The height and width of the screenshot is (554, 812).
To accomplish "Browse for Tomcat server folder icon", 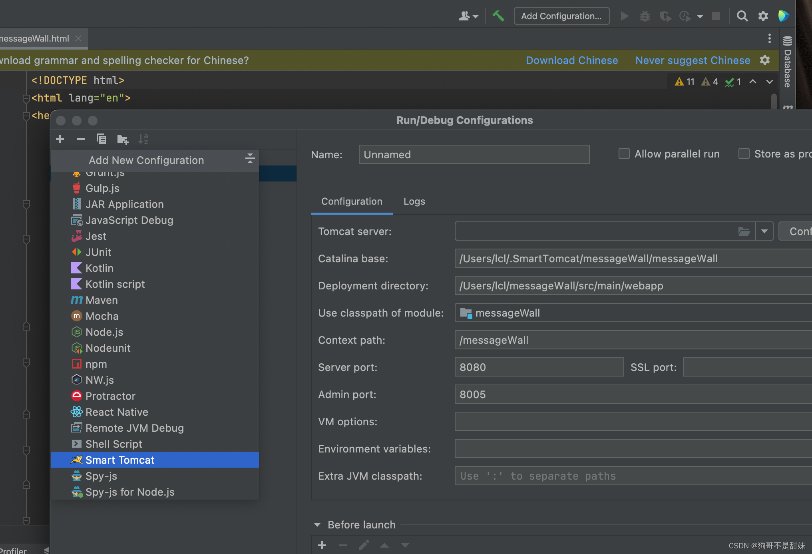I will point(744,231).
